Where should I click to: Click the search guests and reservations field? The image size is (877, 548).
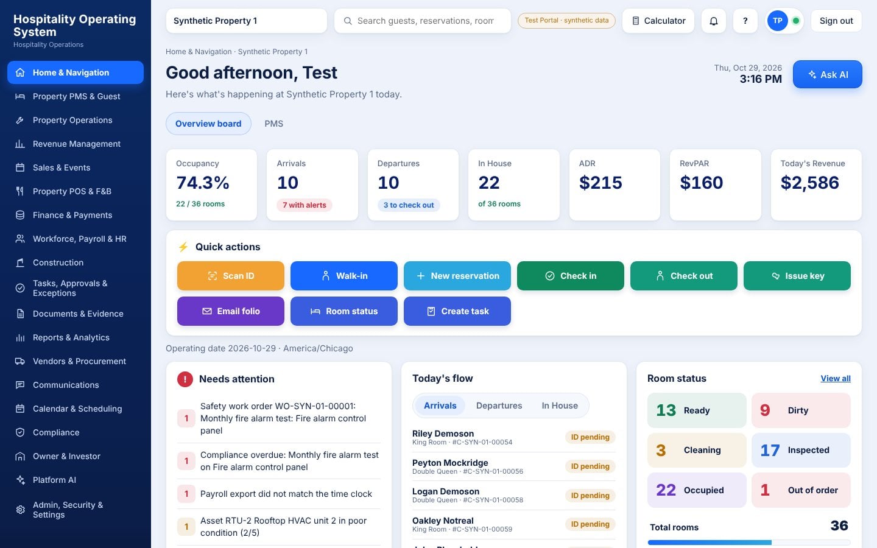click(423, 21)
